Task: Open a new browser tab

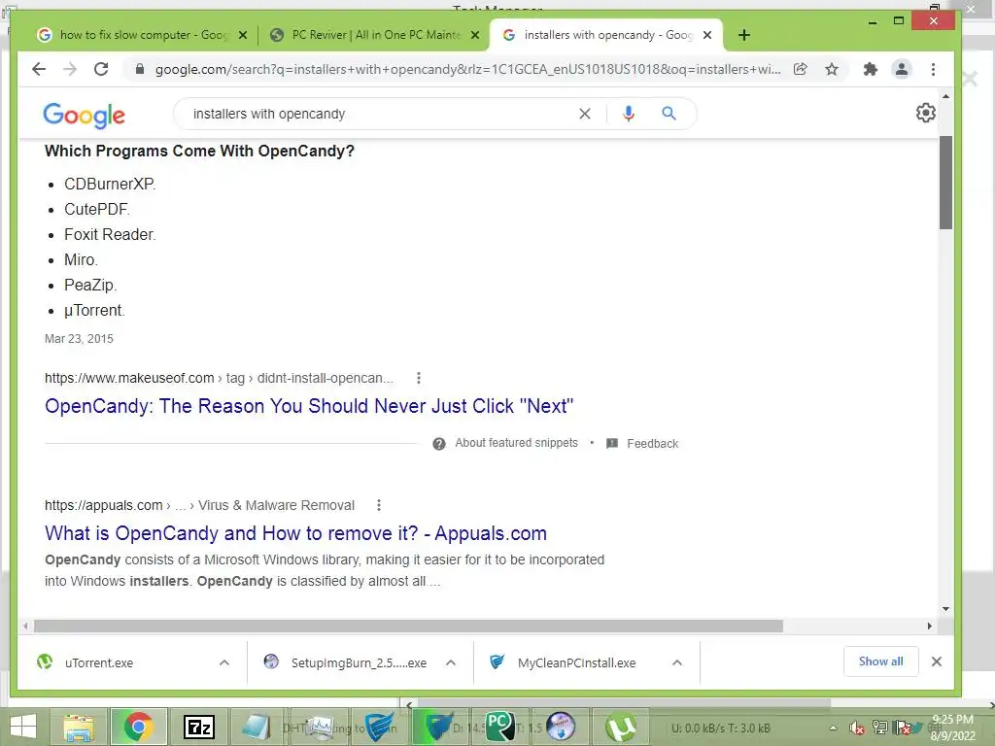Action: coord(744,35)
